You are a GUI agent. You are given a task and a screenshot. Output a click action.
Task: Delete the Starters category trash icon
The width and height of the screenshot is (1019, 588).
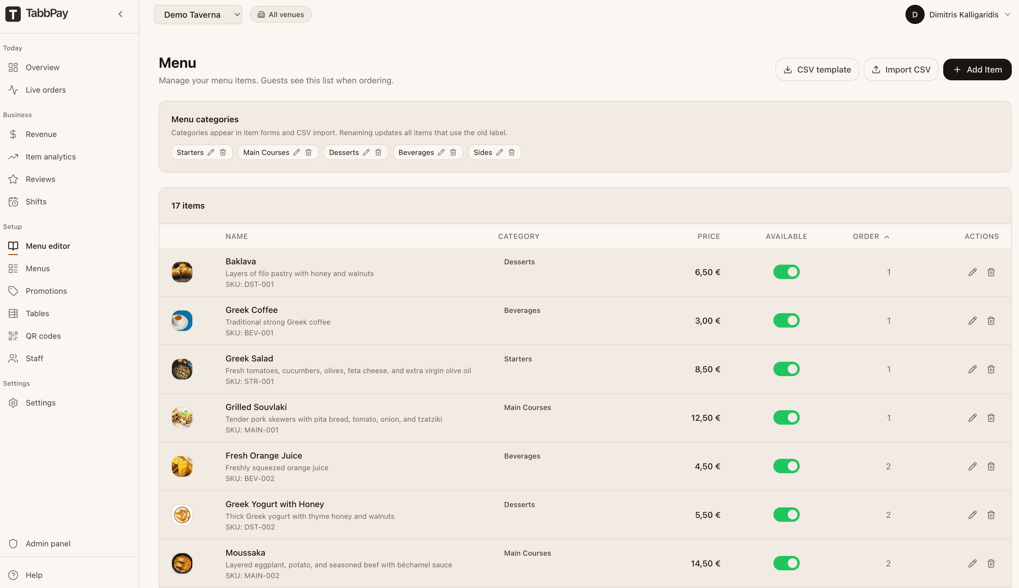pos(223,152)
